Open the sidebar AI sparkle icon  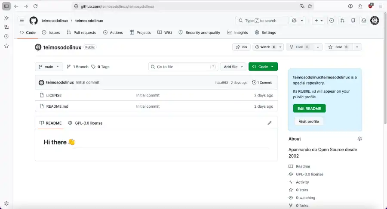[6, 18]
